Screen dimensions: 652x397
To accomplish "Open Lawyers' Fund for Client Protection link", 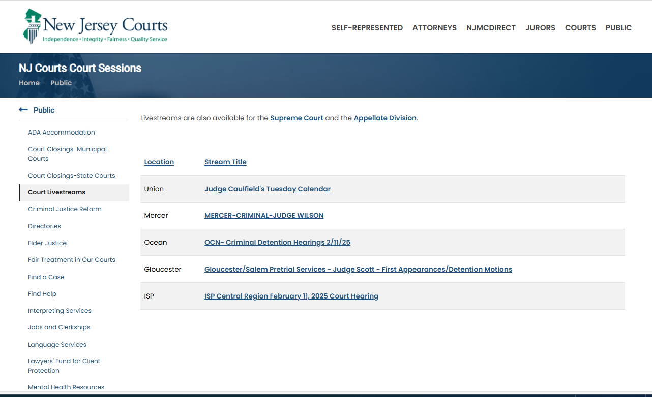I will coord(64,366).
